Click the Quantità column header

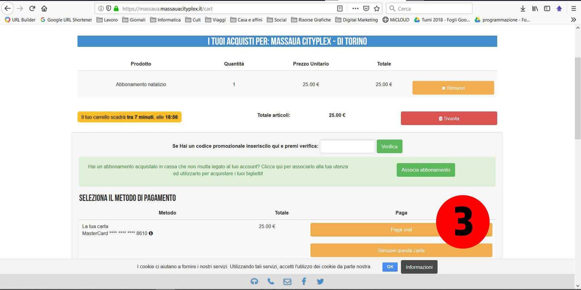(x=234, y=64)
